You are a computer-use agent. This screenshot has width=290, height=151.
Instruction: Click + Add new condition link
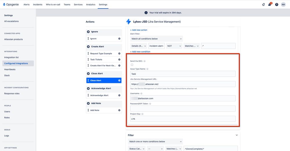(x=140, y=51)
